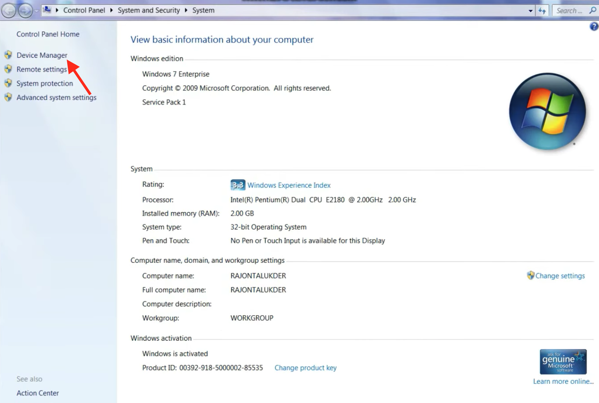Click System in the address breadcrumb
The height and width of the screenshot is (403, 599).
coord(203,10)
